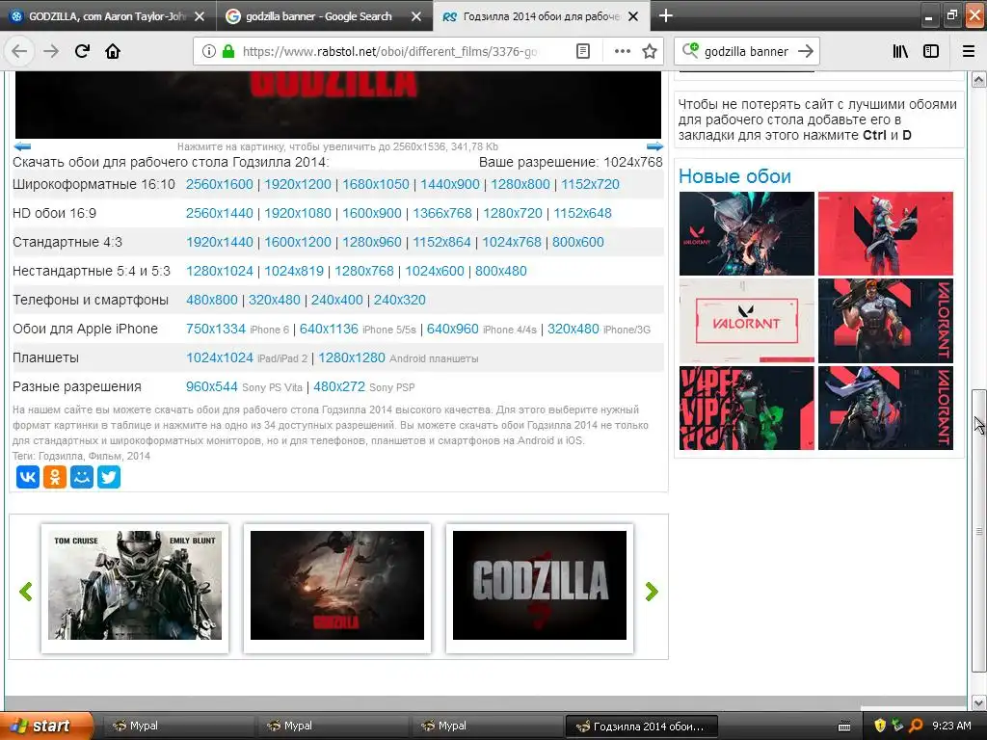Choose the 1366x768 HD resolution
Screen dimensions: 987x740
pos(441,213)
